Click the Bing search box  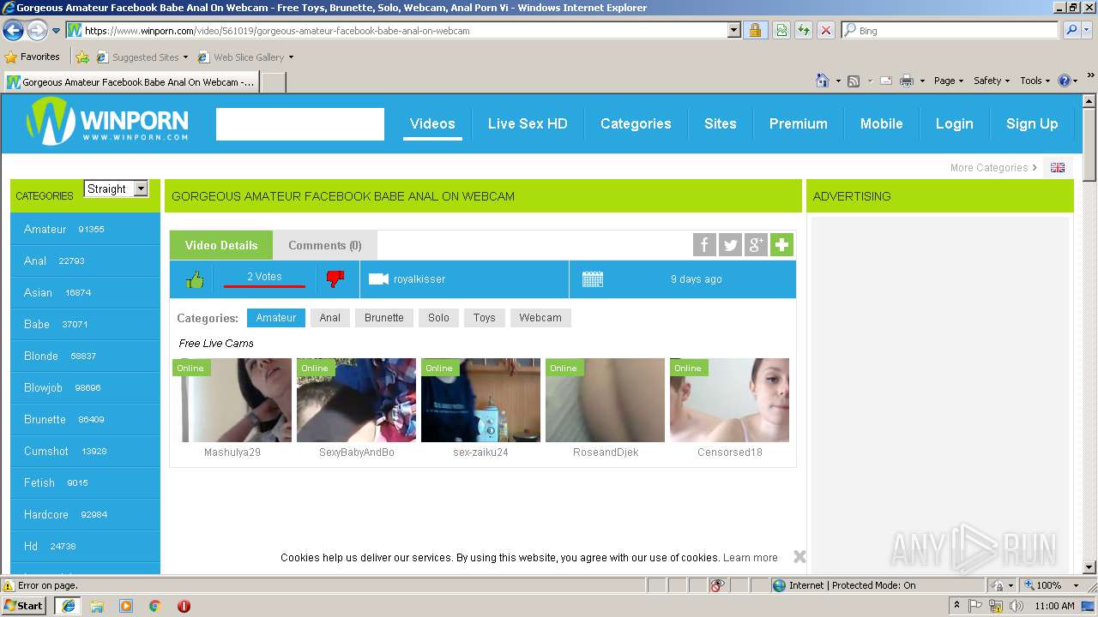950,31
